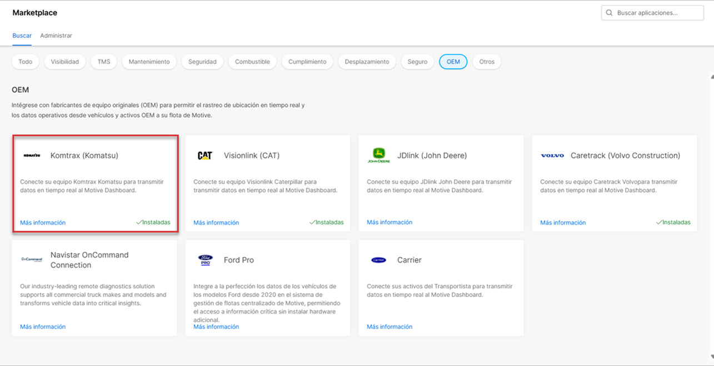This screenshot has height=366, width=714.
Task: Click the Komatsu logo icon
Action: point(32,156)
